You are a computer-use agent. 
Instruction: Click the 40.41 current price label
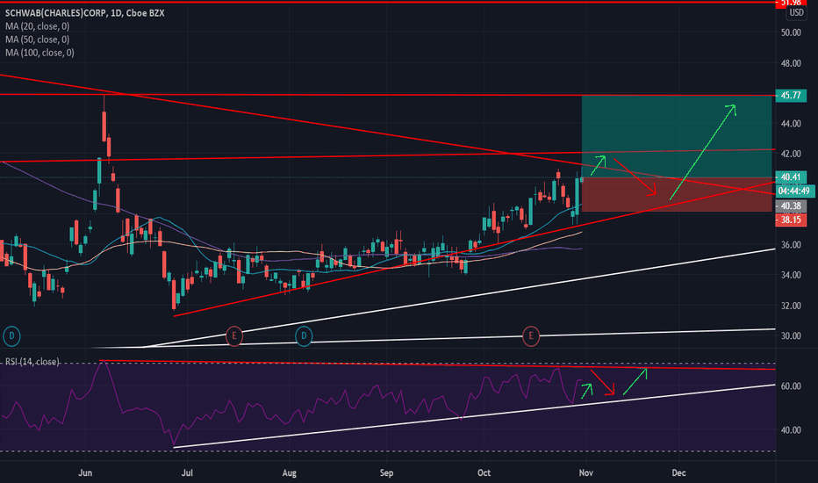(791, 177)
